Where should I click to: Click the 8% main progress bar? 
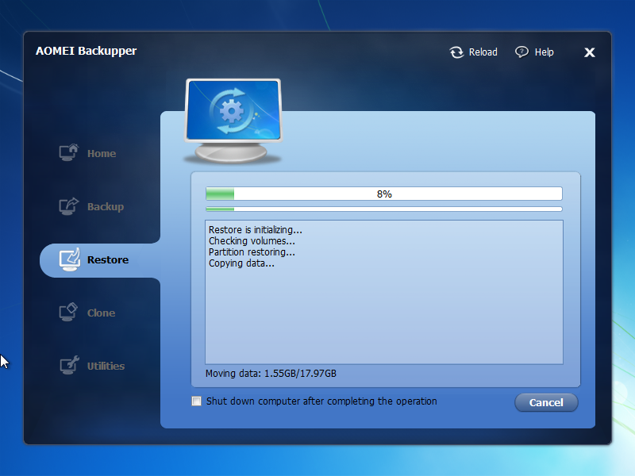tap(384, 194)
